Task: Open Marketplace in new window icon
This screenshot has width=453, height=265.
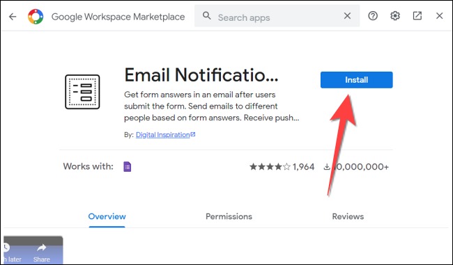Action: point(417,16)
